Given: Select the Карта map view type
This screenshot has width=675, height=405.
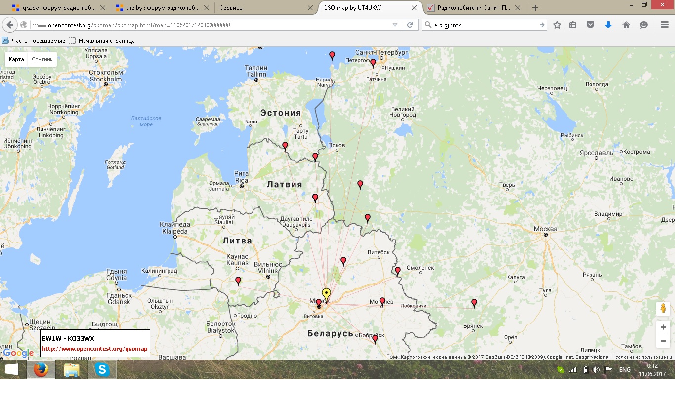Looking at the screenshot, I should pos(16,59).
